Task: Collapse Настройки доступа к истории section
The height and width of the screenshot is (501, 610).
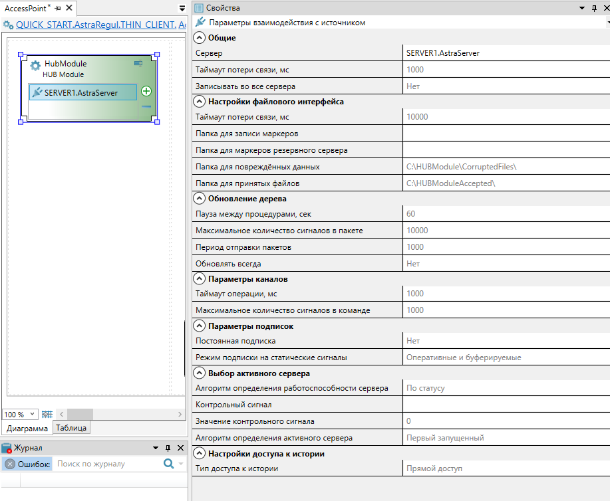Action: (x=199, y=454)
